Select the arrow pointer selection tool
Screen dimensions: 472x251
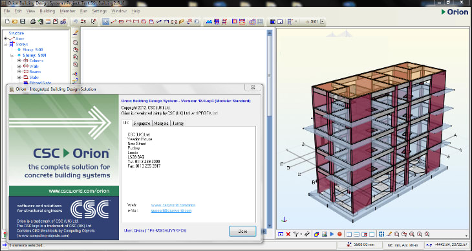point(105,22)
